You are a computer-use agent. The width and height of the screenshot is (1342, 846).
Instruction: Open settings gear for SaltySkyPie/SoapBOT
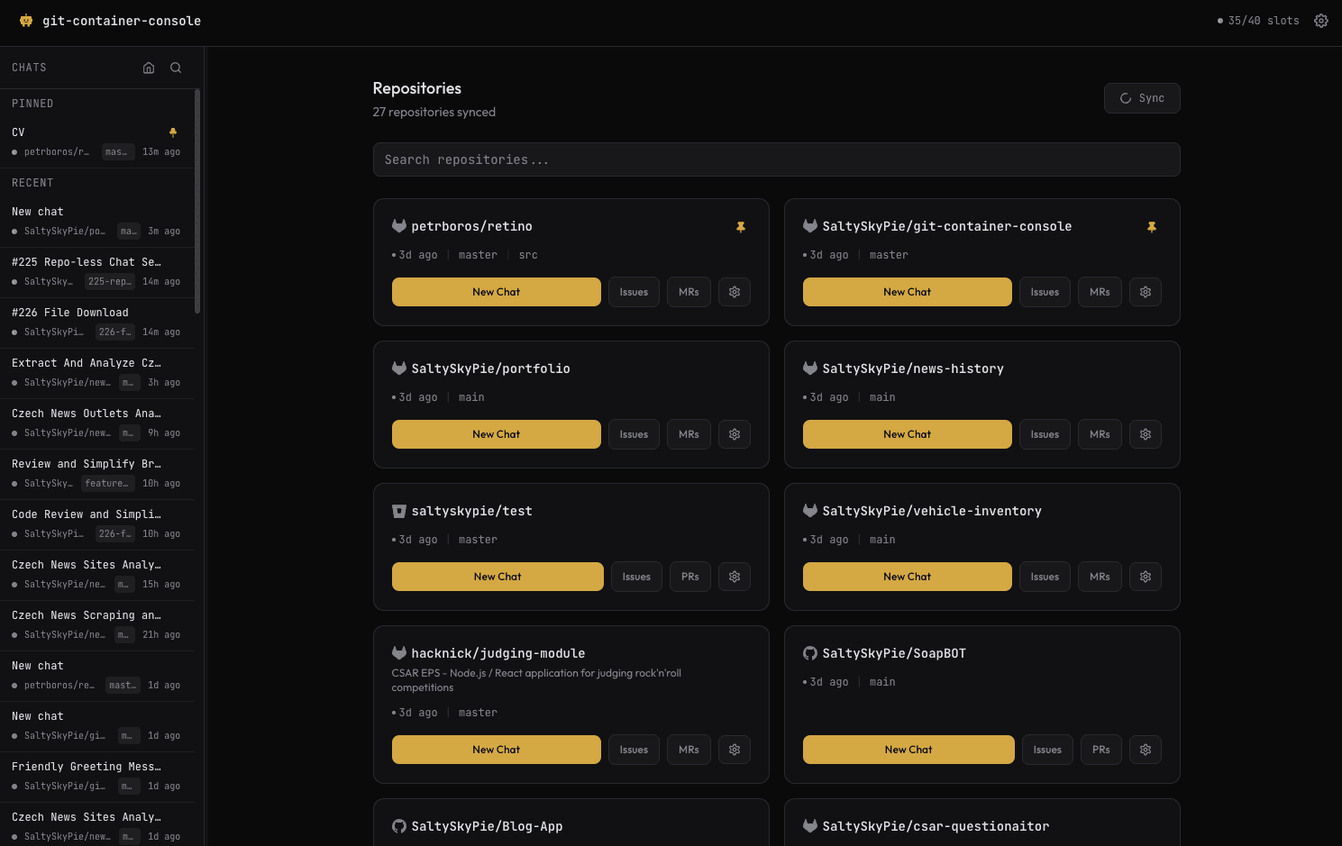(x=1146, y=750)
